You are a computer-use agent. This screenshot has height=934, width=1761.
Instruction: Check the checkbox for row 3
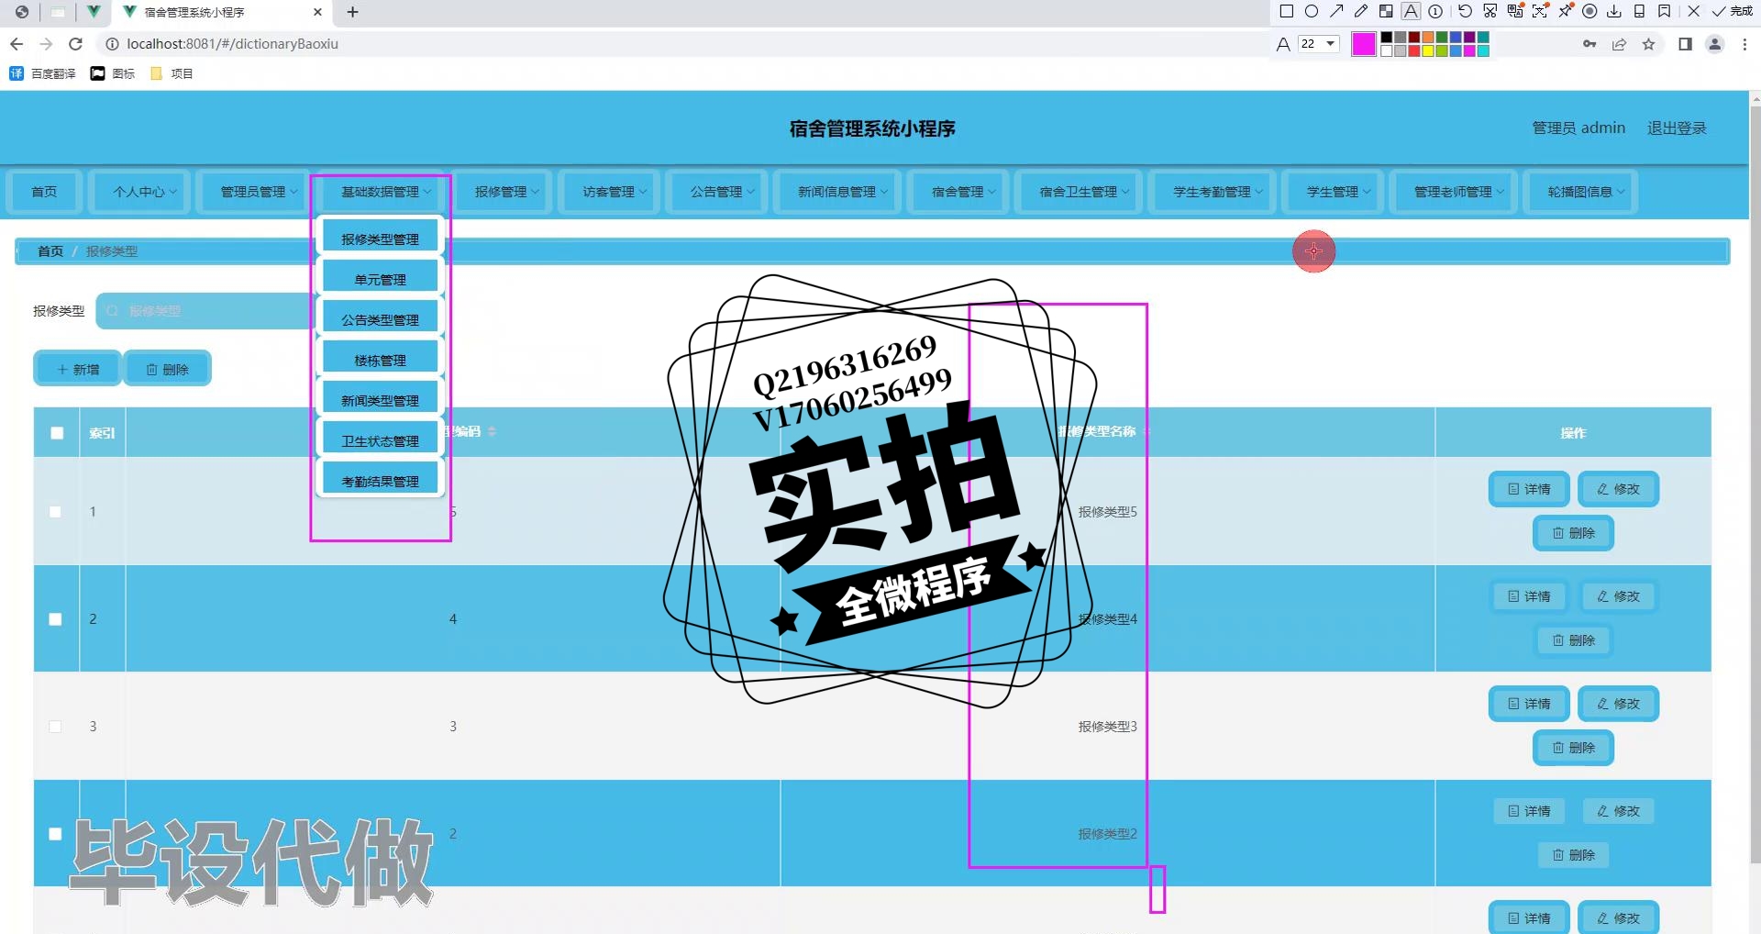(55, 727)
